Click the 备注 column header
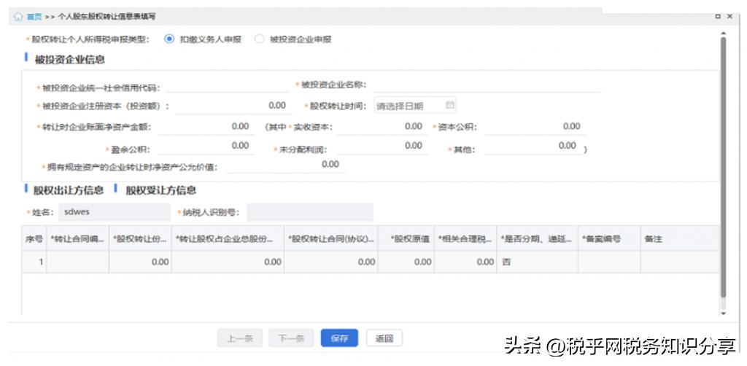 pos(680,239)
